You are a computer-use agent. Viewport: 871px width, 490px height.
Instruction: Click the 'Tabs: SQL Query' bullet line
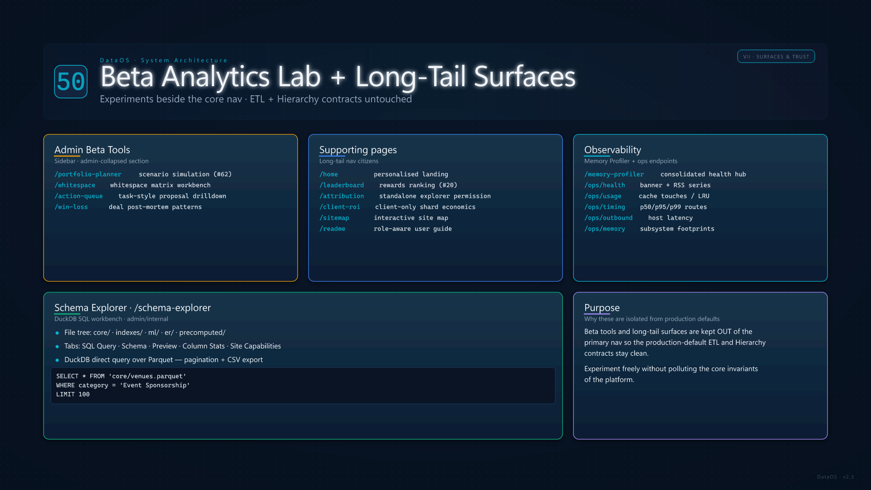coord(172,346)
